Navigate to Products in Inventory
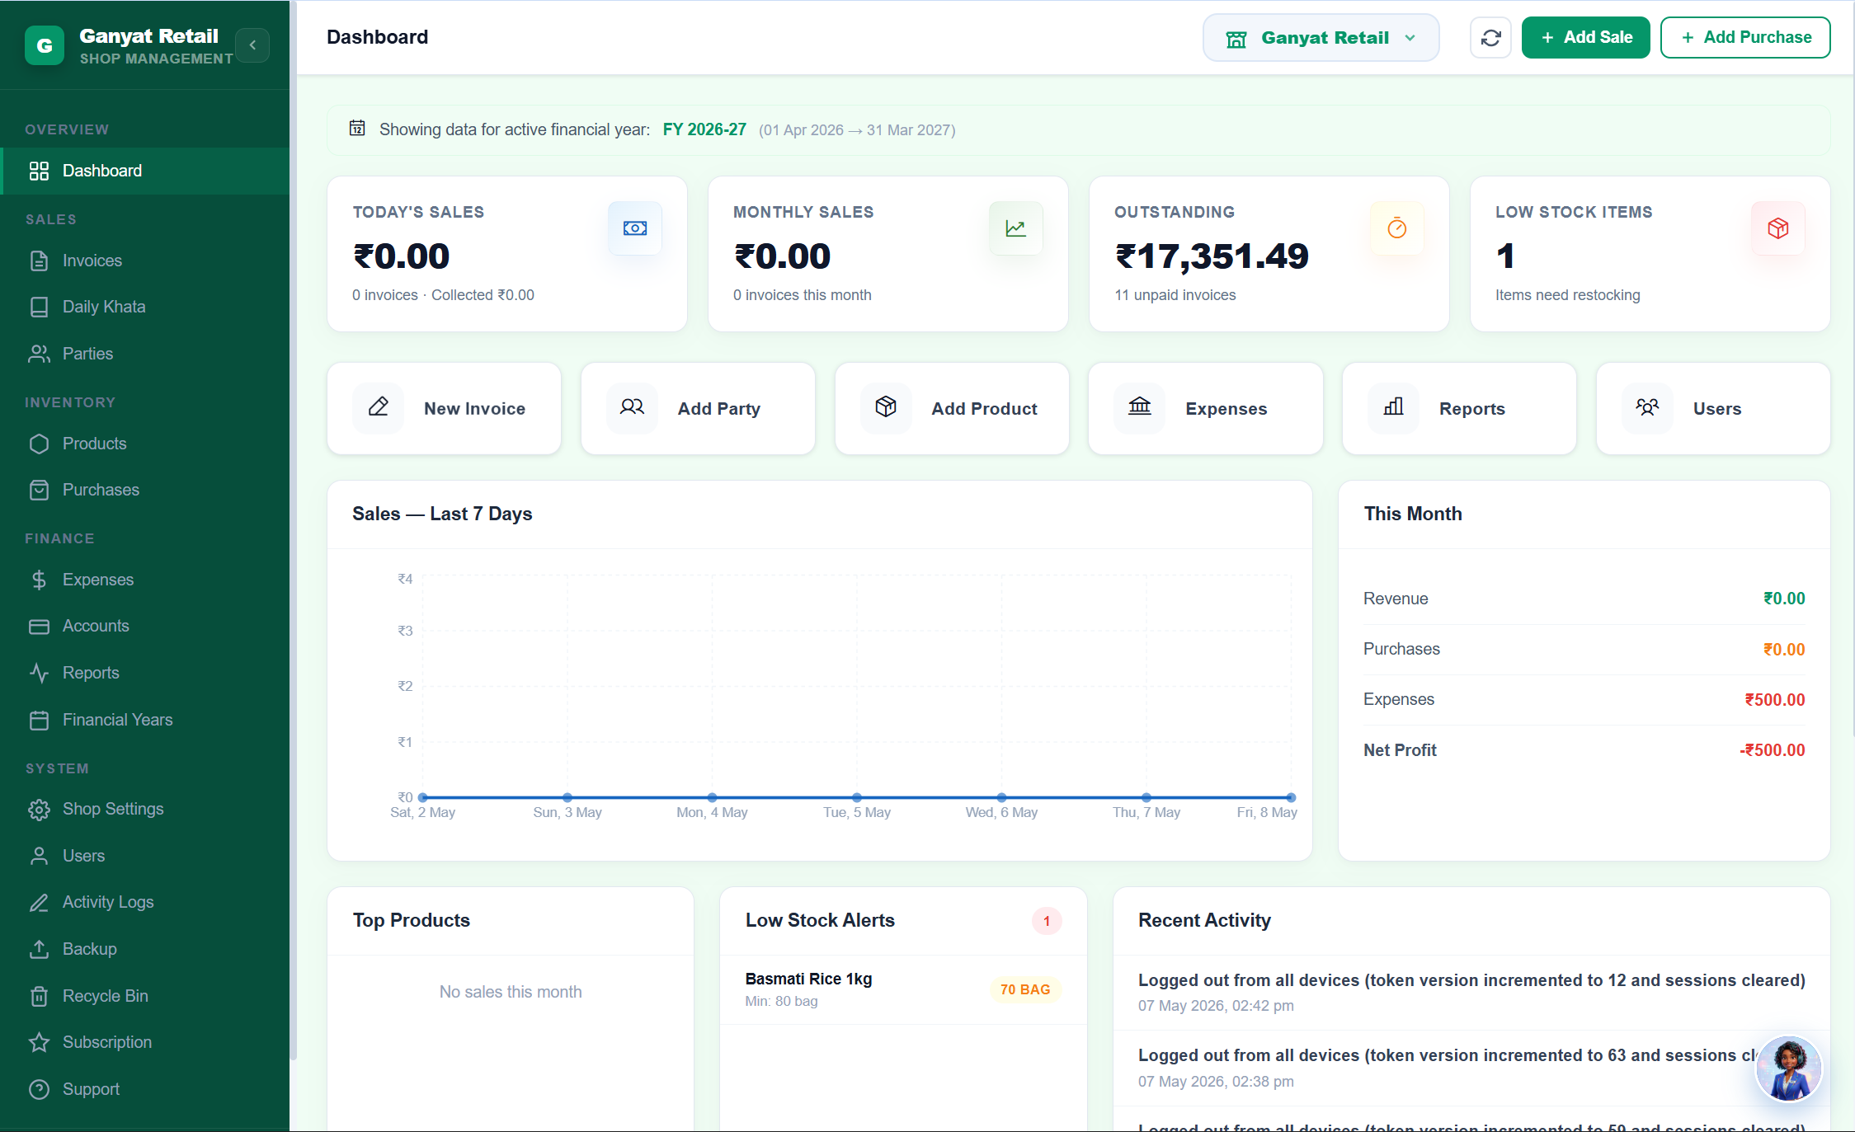1855x1132 pixels. [145, 444]
